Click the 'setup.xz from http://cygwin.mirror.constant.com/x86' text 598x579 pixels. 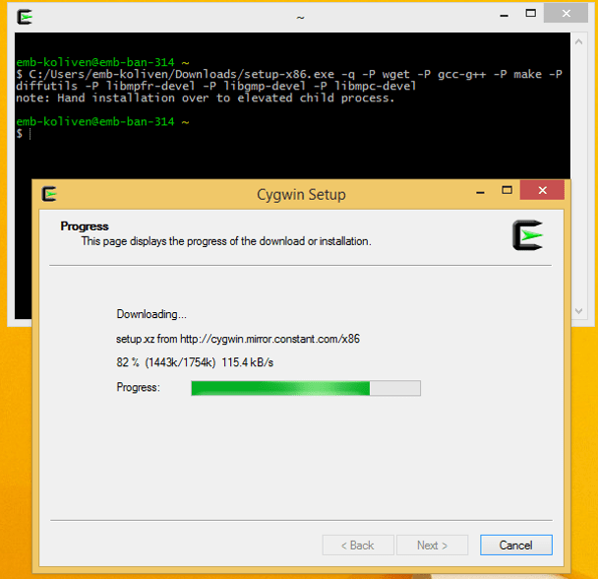pyautogui.click(x=238, y=339)
